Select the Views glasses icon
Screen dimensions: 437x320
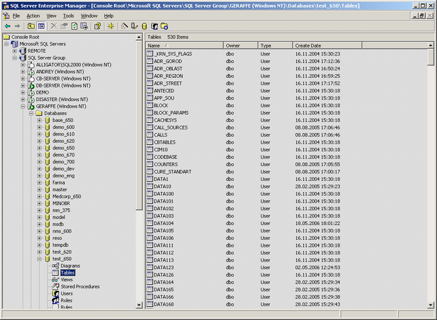point(55,279)
